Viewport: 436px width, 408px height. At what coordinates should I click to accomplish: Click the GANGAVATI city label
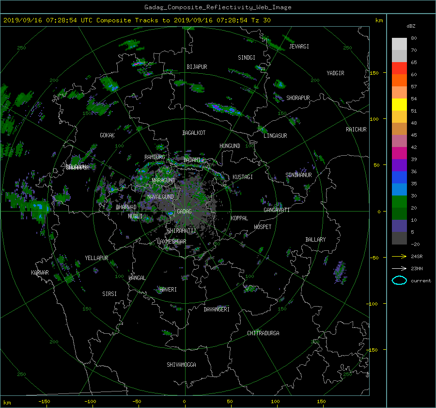[x=277, y=210]
